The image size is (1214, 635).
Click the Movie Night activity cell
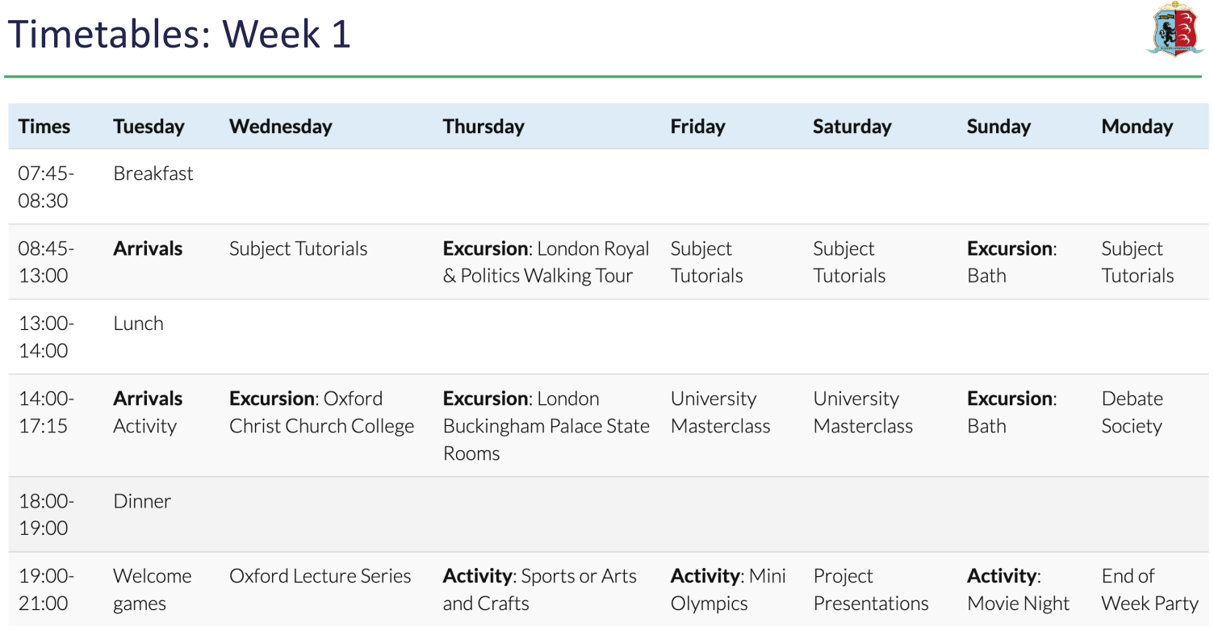[x=1018, y=590]
